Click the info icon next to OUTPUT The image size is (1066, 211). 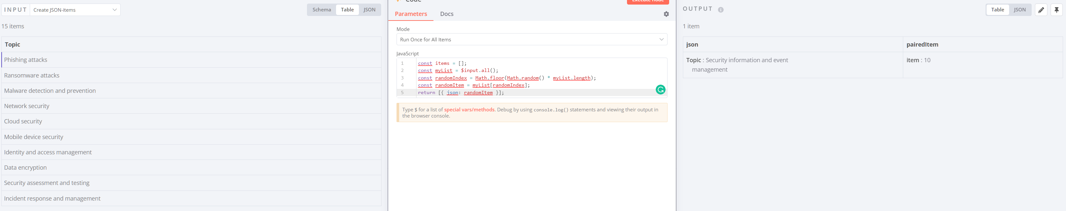point(720,10)
